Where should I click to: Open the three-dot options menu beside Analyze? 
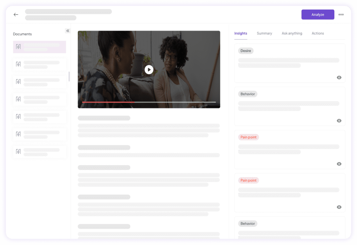tap(341, 14)
